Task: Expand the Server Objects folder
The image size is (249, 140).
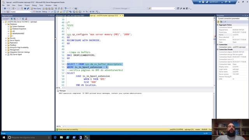Action: click(6, 40)
